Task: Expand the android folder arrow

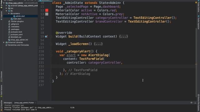Action: click(6, 6)
